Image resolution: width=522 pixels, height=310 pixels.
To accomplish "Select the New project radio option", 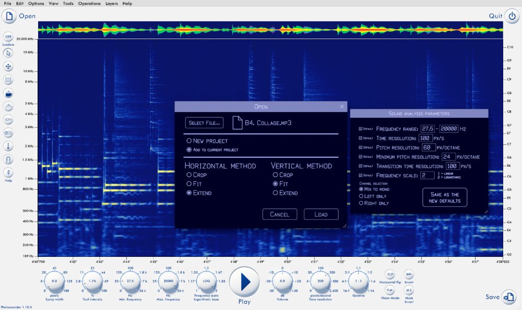I will click(x=189, y=141).
